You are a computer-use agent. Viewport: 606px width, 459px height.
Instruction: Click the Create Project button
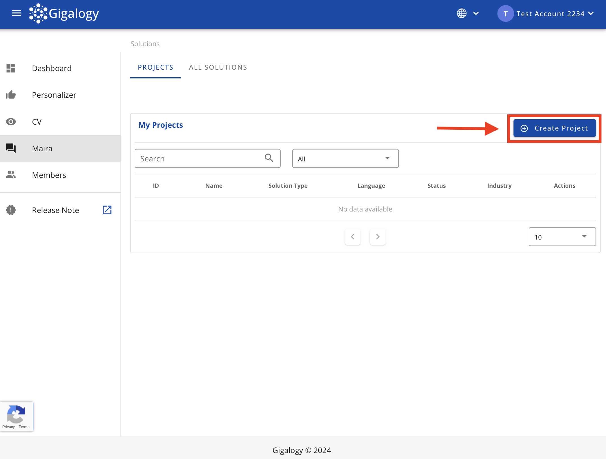tap(554, 128)
